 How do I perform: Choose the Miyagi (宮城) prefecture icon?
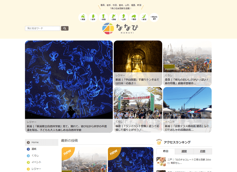tap(113, 18)
